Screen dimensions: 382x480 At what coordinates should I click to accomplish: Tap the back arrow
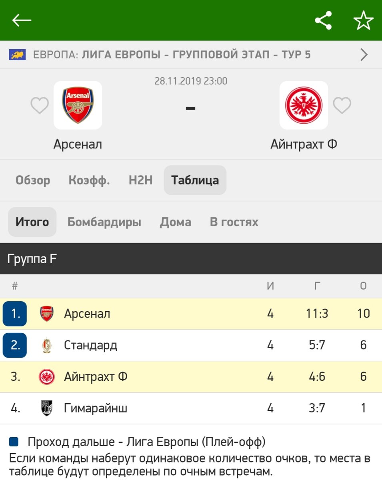click(x=22, y=21)
